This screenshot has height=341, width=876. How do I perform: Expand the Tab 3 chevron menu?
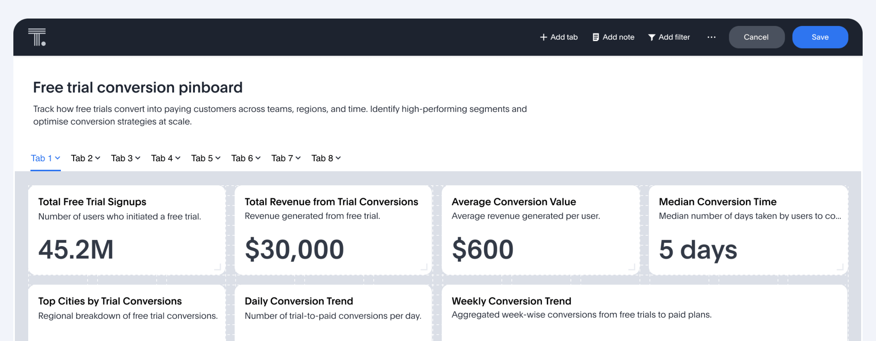pyautogui.click(x=138, y=158)
